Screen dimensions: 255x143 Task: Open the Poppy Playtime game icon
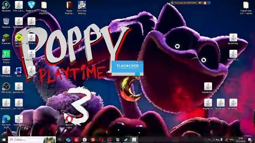pyautogui.click(x=69, y=8)
